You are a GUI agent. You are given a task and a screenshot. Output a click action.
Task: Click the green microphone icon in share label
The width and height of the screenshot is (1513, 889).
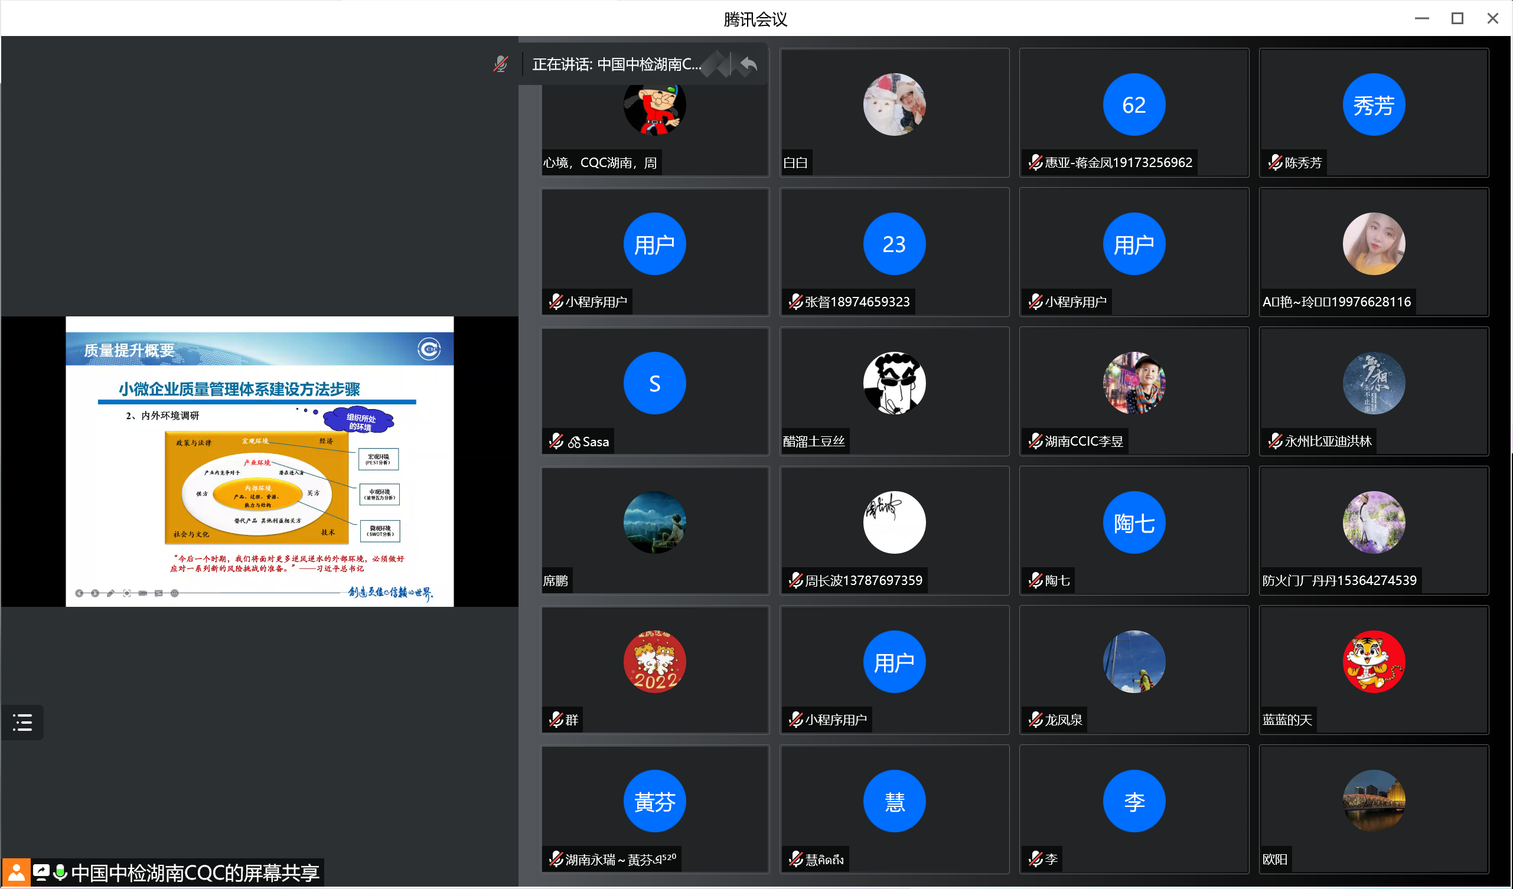pyautogui.click(x=60, y=873)
